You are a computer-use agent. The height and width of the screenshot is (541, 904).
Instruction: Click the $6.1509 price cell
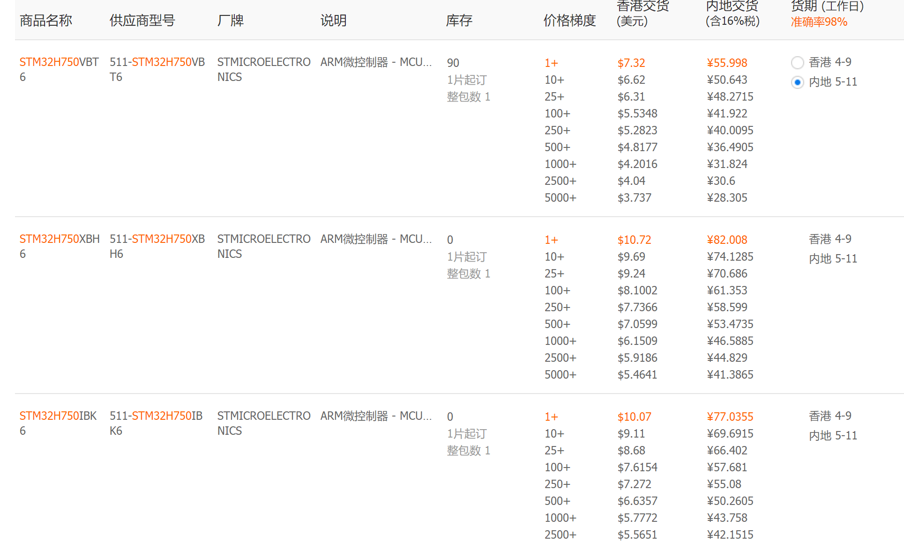(x=637, y=341)
